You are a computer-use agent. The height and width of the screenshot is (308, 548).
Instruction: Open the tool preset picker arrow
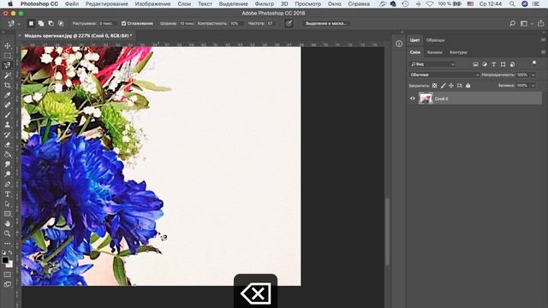point(19,24)
